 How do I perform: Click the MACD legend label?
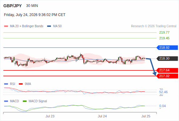[15, 101]
